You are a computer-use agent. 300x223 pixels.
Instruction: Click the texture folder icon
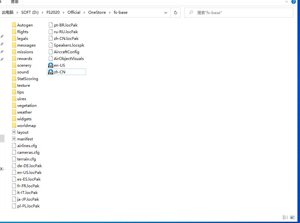14,85
